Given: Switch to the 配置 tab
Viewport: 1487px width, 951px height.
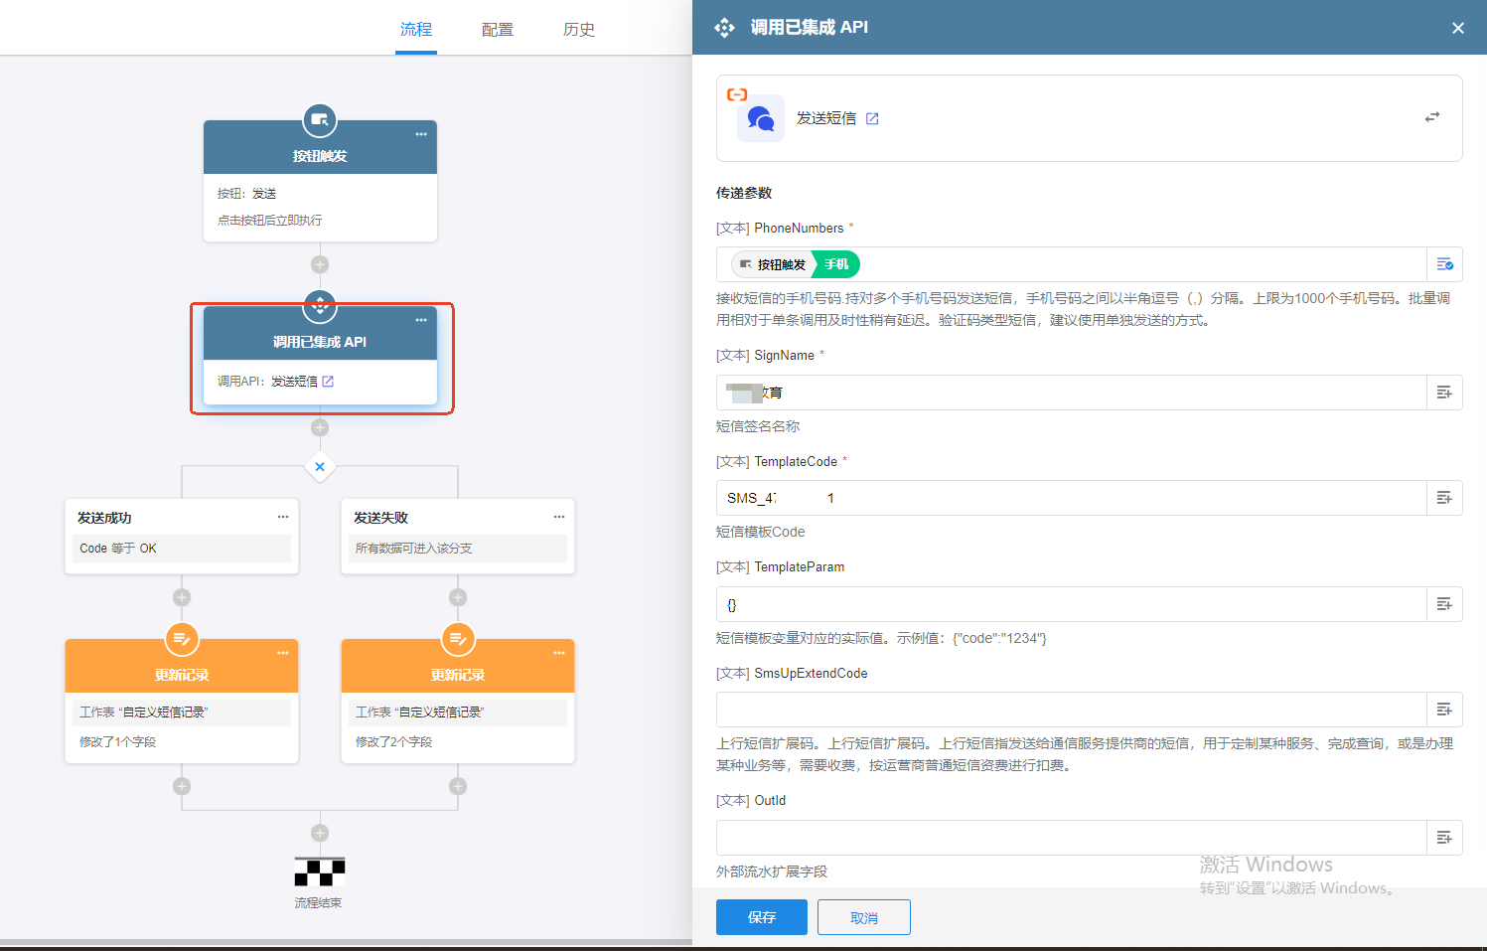Looking at the screenshot, I should (x=497, y=30).
